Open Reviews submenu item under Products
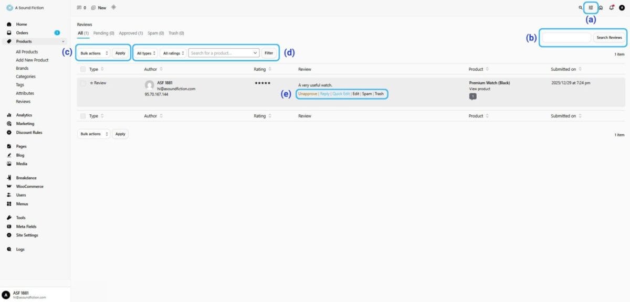 coord(23,101)
